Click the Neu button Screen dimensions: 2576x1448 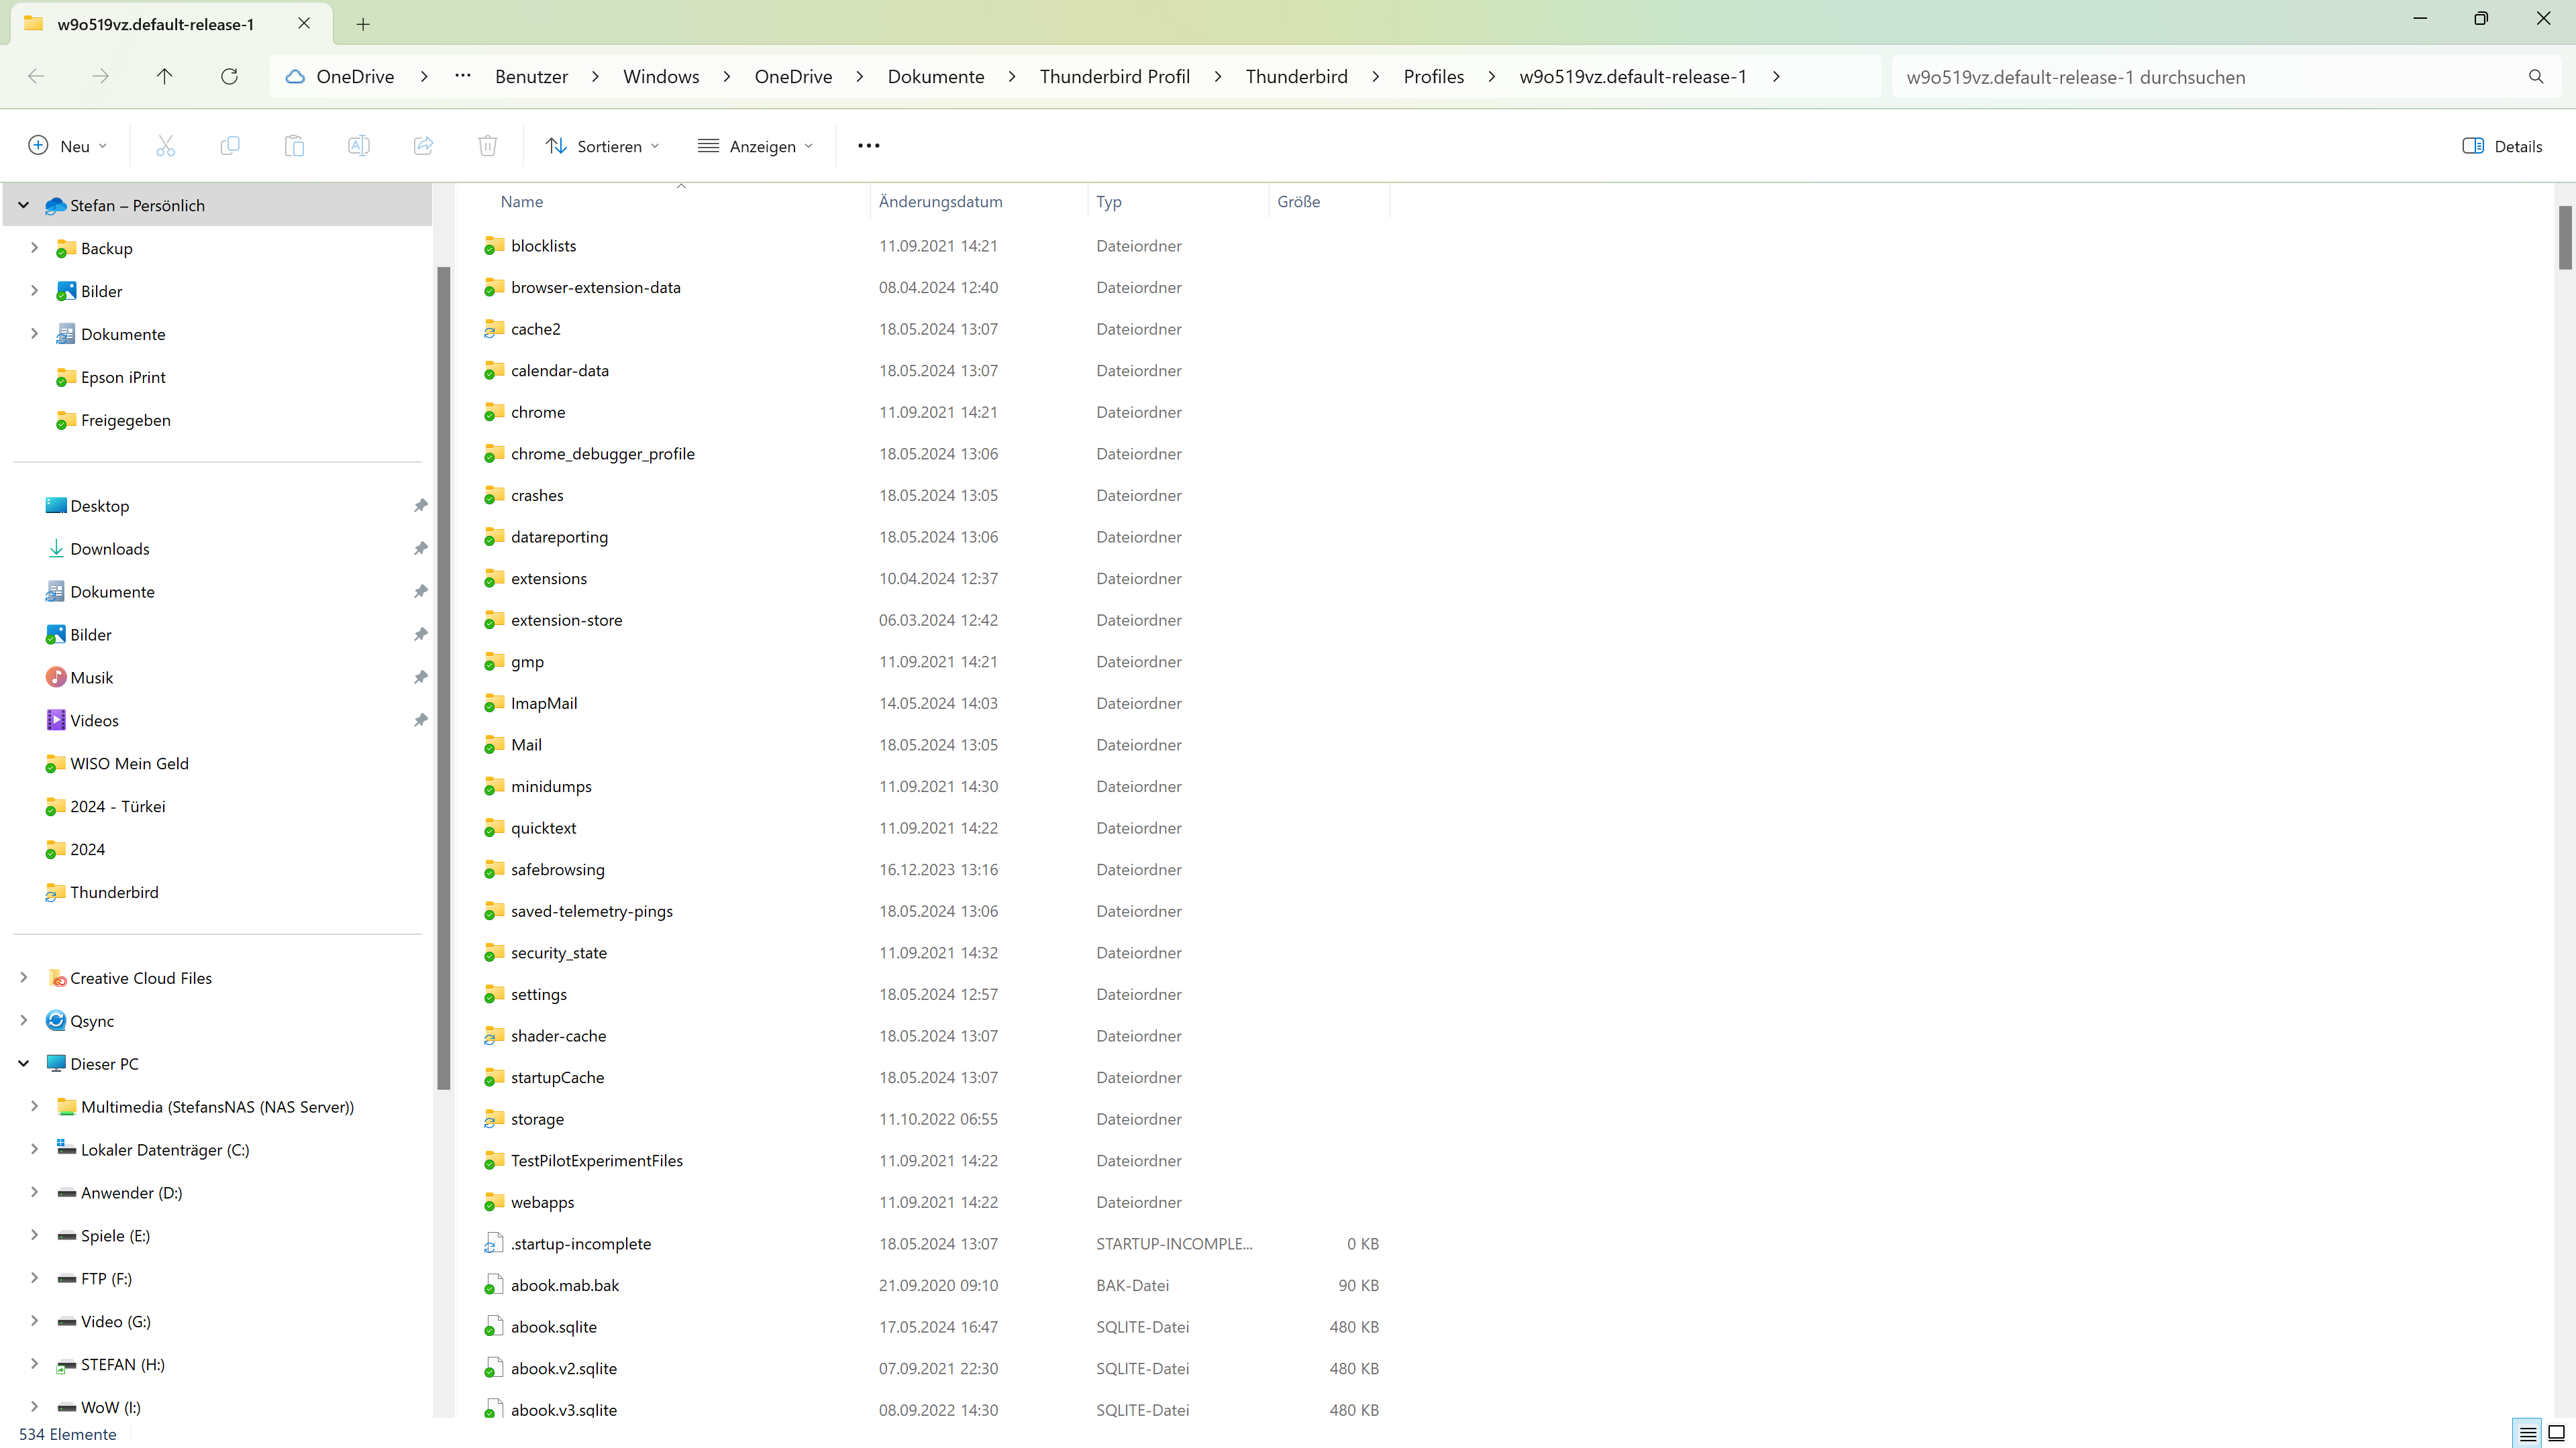(66, 146)
